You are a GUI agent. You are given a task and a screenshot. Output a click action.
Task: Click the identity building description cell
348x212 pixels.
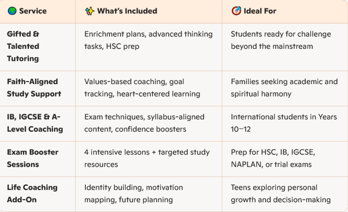pyautogui.click(x=149, y=194)
